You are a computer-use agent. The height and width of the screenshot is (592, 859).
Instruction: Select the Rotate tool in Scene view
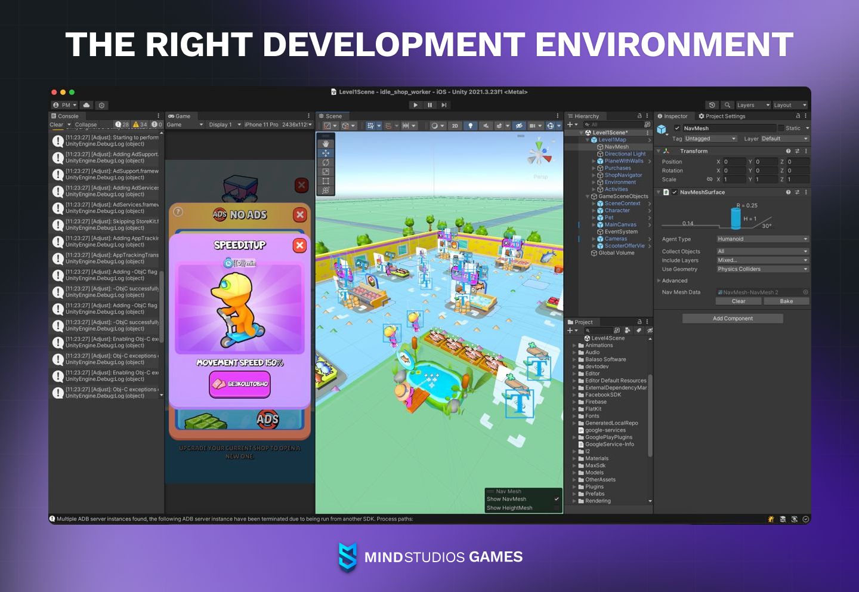tap(326, 162)
